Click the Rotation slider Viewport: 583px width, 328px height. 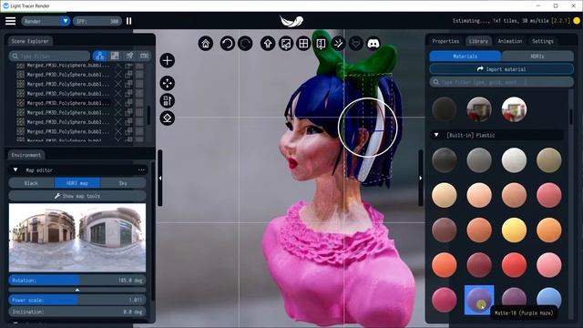pyautogui.click(x=77, y=280)
